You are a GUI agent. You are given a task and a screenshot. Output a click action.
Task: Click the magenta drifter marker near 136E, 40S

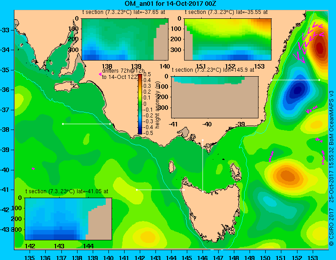point(33,169)
